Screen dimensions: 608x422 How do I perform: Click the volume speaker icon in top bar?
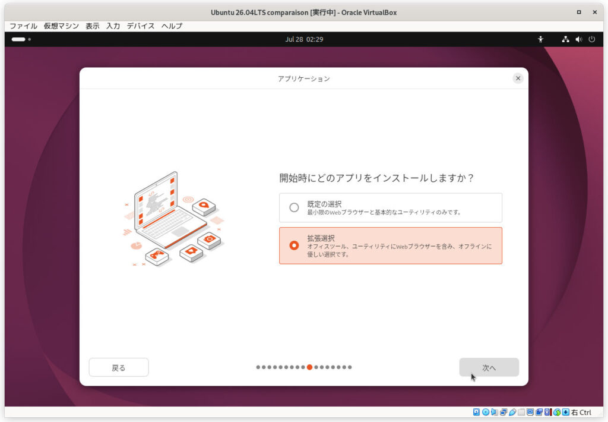[579, 39]
